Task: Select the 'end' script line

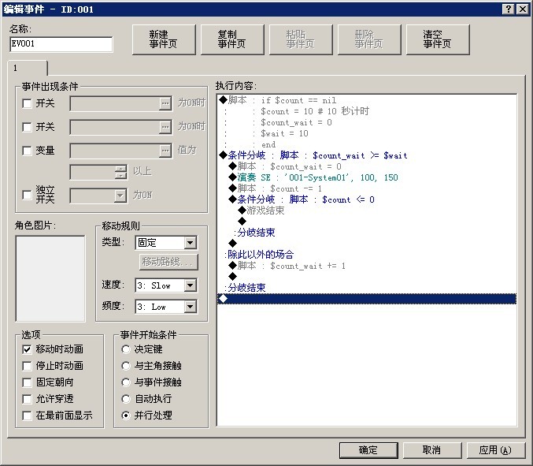Action: point(367,144)
